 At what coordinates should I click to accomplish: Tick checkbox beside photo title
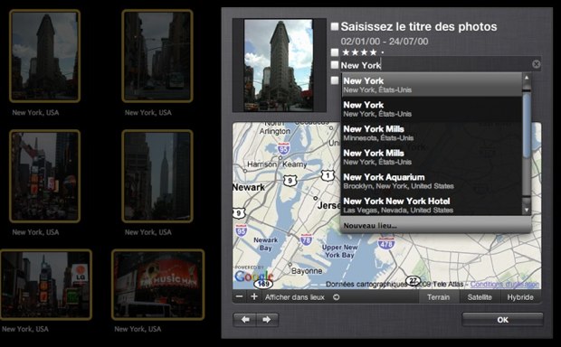335,26
